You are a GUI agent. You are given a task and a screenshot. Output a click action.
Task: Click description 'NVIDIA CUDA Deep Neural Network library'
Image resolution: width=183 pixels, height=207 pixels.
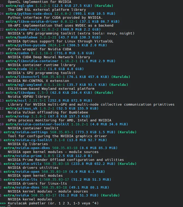click(x=49, y=57)
